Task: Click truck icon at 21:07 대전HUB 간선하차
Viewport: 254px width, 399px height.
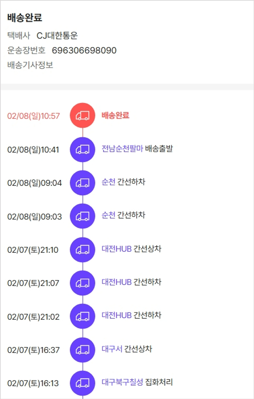Action: pyautogui.click(x=83, y=283)
